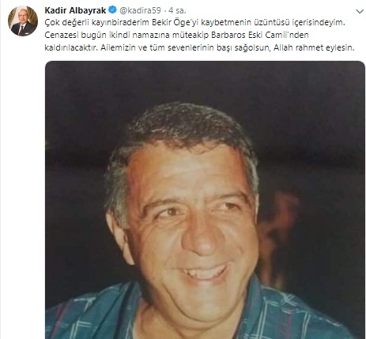Open the Kadir Albayrak display name link
The image size is (366, 339).
point(75,10)
